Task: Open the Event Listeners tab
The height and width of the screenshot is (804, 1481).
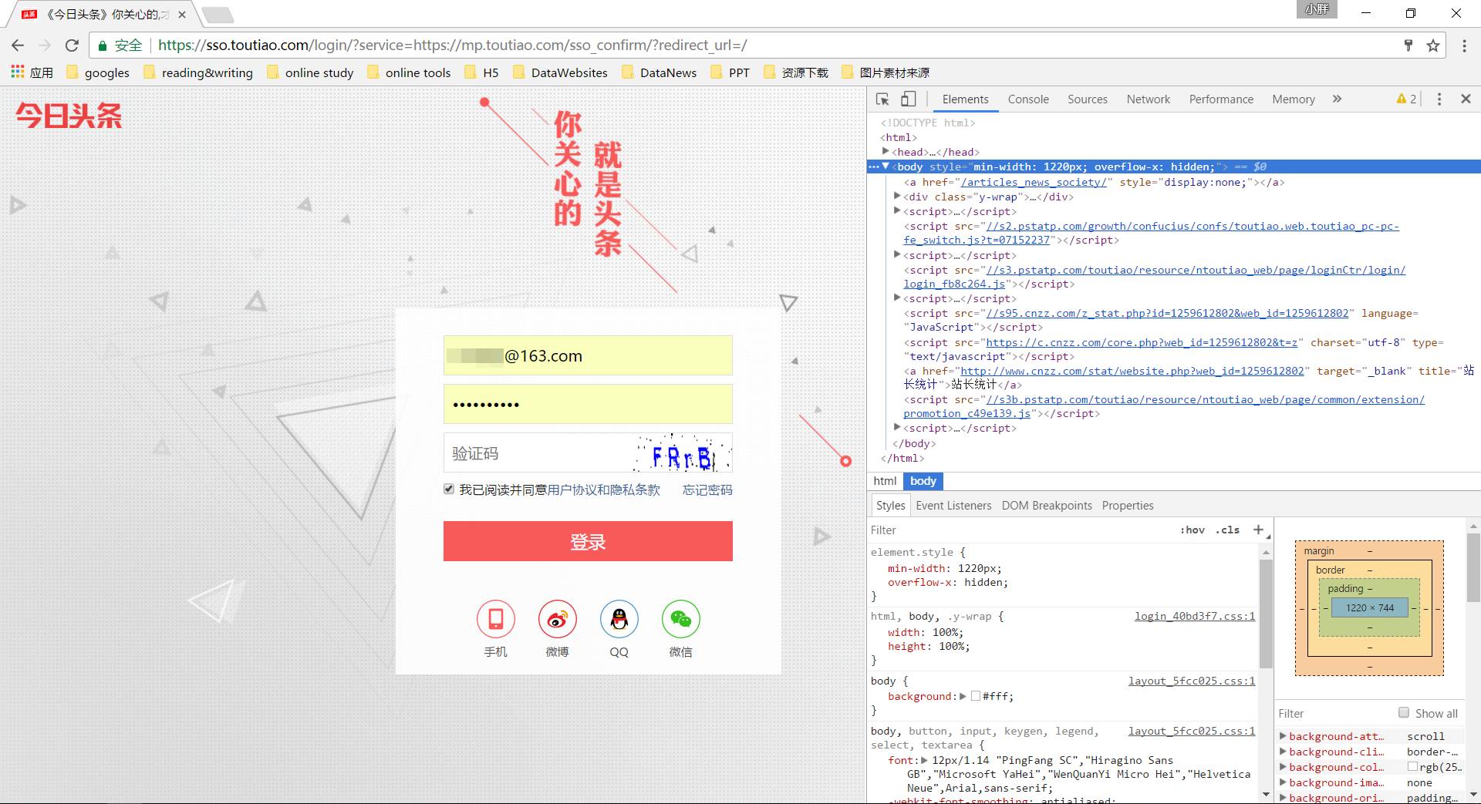Action: [953, 505]
